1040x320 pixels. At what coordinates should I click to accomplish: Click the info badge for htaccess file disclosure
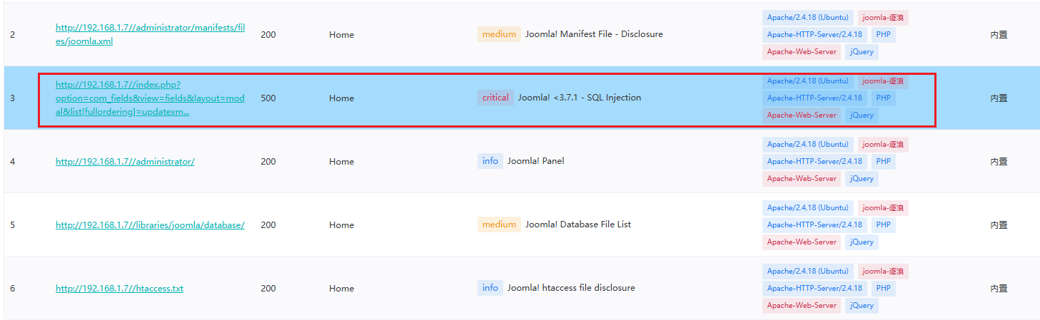pyautogui.click(x=490, y=288)
